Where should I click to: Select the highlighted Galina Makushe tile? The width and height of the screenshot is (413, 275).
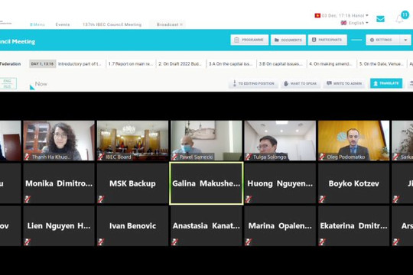click(206, 183)
